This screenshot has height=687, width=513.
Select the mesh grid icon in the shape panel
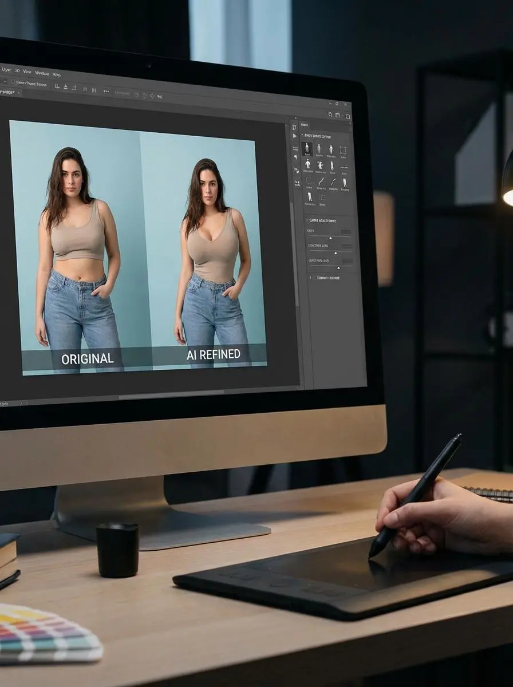click(322, 198)
